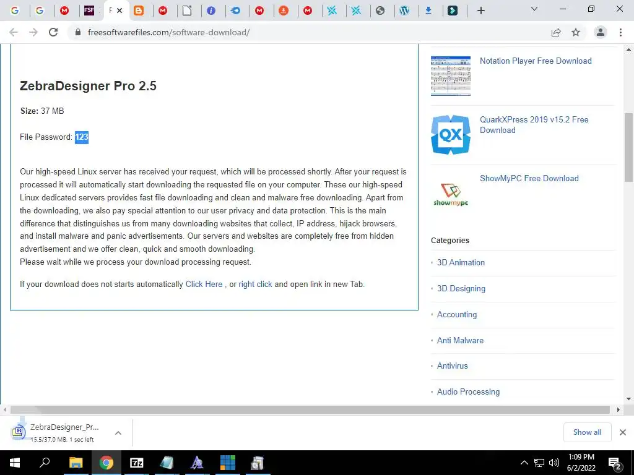Show hidden system tray icons
The image size is (634, 475).
pos(524,463)
